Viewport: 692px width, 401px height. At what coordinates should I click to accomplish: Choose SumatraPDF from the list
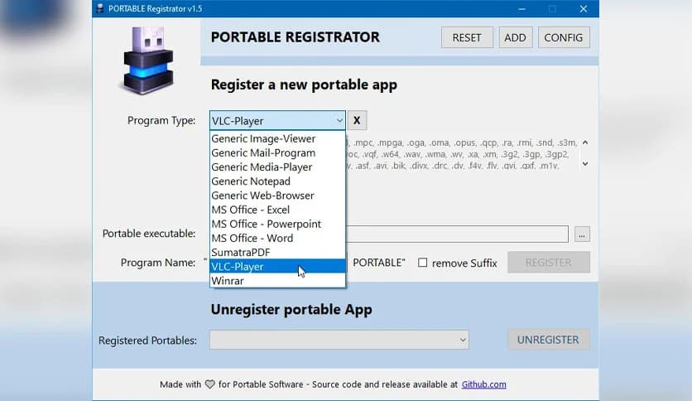point(277,252)
